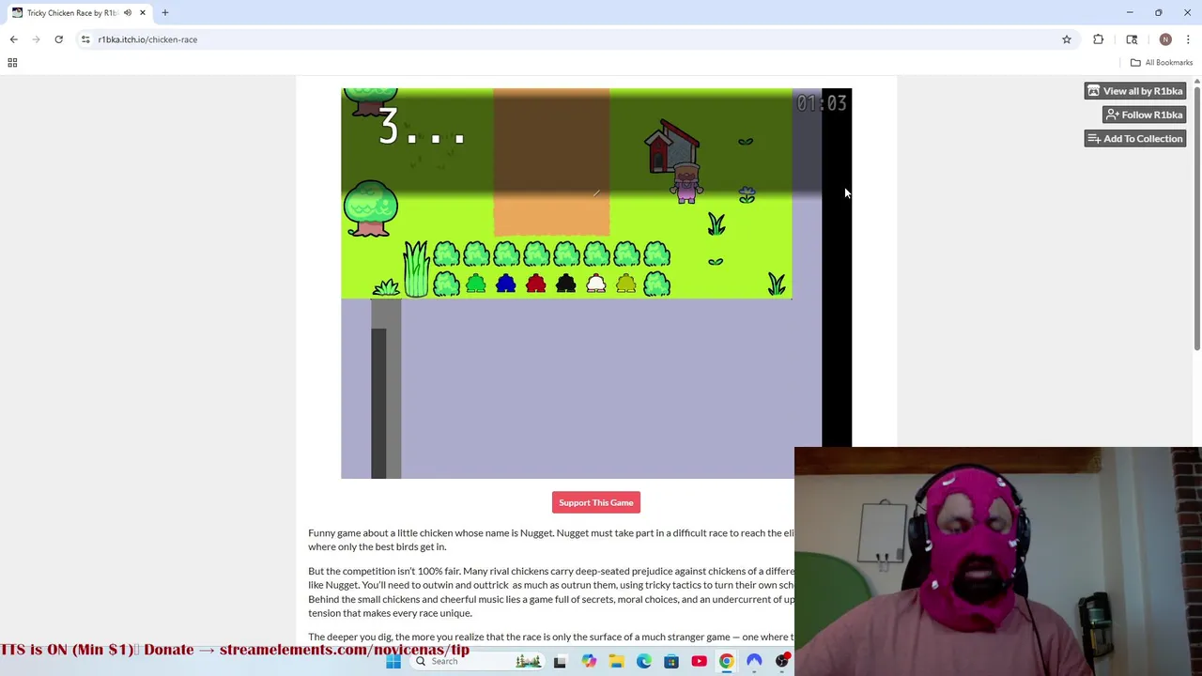Image resolution: width=1202 pixels, height=676 pixels.
Task: Open the Chrome profile avatar
Action: coord(1165,39)
